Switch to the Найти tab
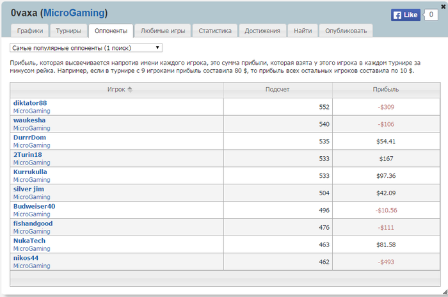 point(303,31)
